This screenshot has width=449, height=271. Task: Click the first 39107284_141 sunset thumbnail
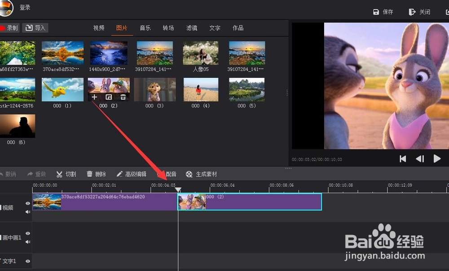pyautogui.click(x=155, y=53)
